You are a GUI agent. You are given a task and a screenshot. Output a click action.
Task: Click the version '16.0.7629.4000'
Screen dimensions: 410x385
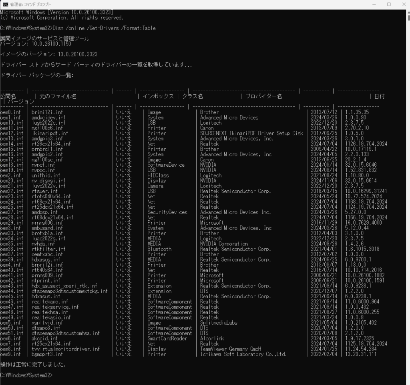tap(364, 223)
